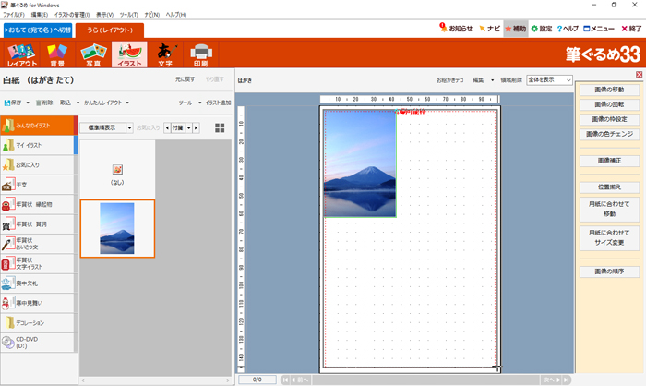Open お知らせ notifications bell
This screenshot has width=646, height=386.
(x=456, y=29)
